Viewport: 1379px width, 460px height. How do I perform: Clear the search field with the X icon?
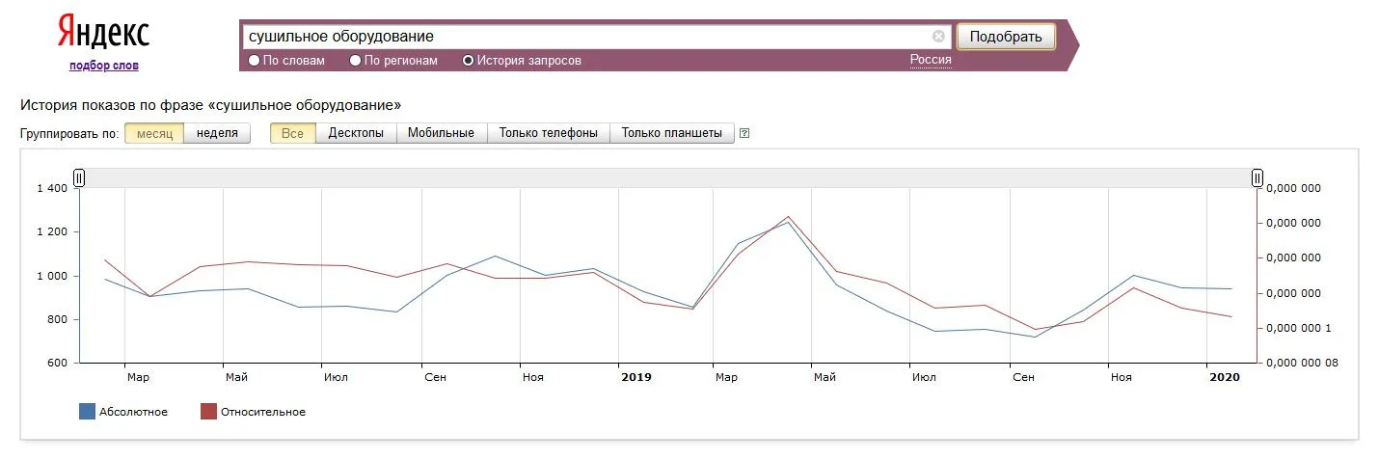tap(938, 37)
